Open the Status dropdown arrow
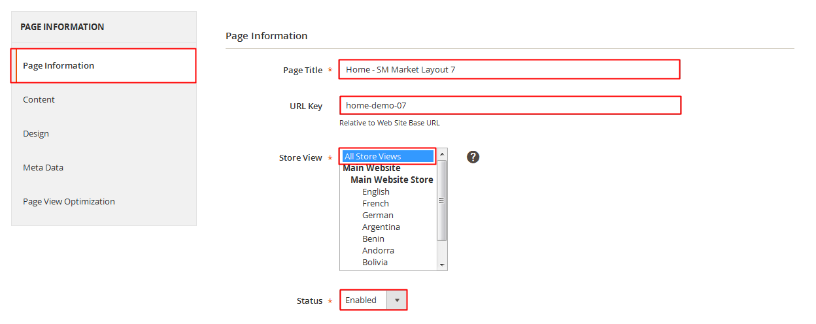The height and width of the screenshot is (324, 816). coord(396,300)
